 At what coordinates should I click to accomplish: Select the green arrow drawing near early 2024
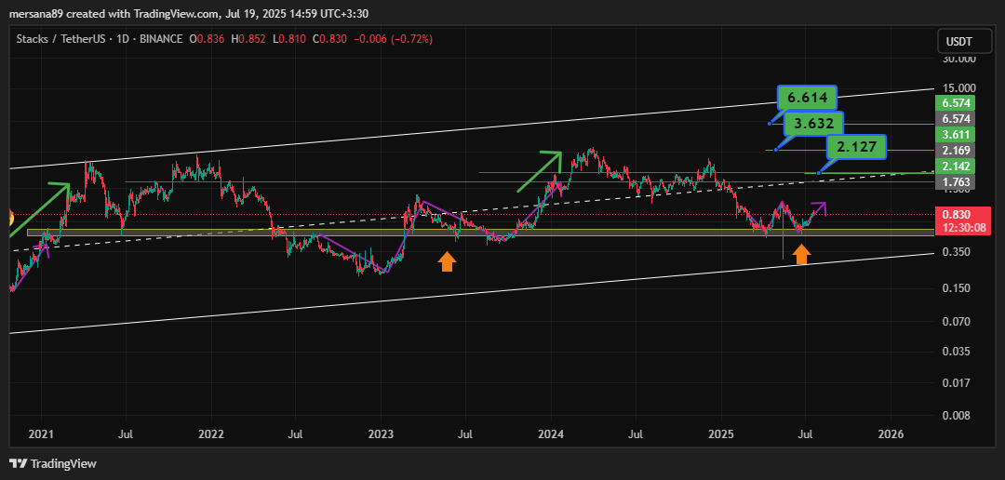point(540,171)
